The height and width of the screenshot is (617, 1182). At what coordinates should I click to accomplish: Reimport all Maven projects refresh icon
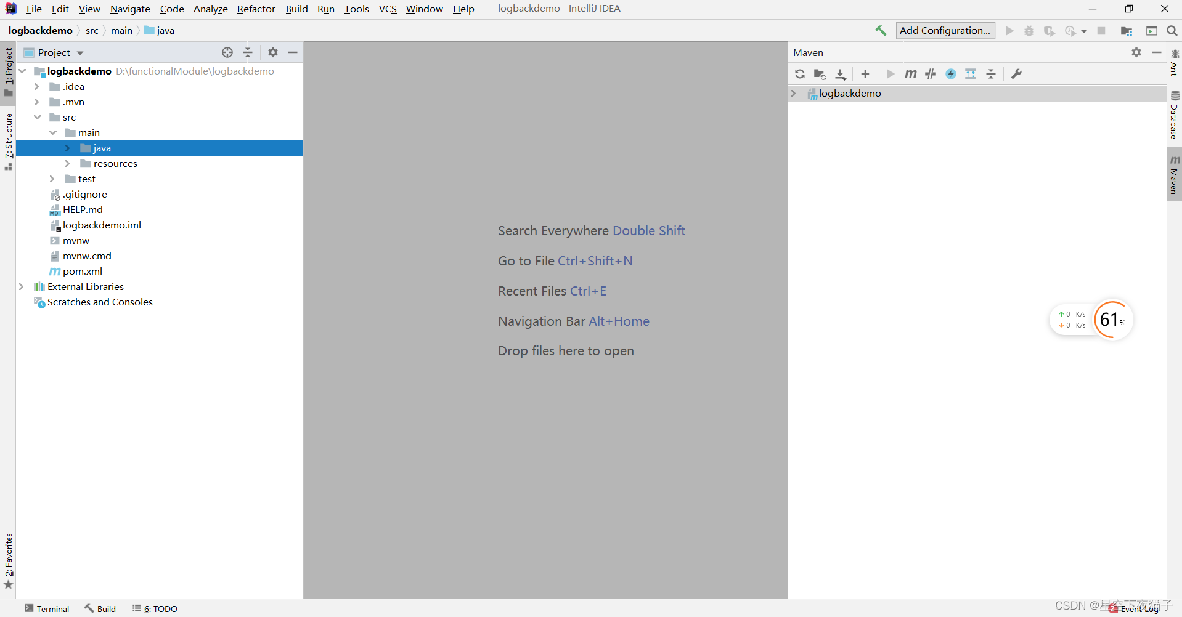coord(800,74)
